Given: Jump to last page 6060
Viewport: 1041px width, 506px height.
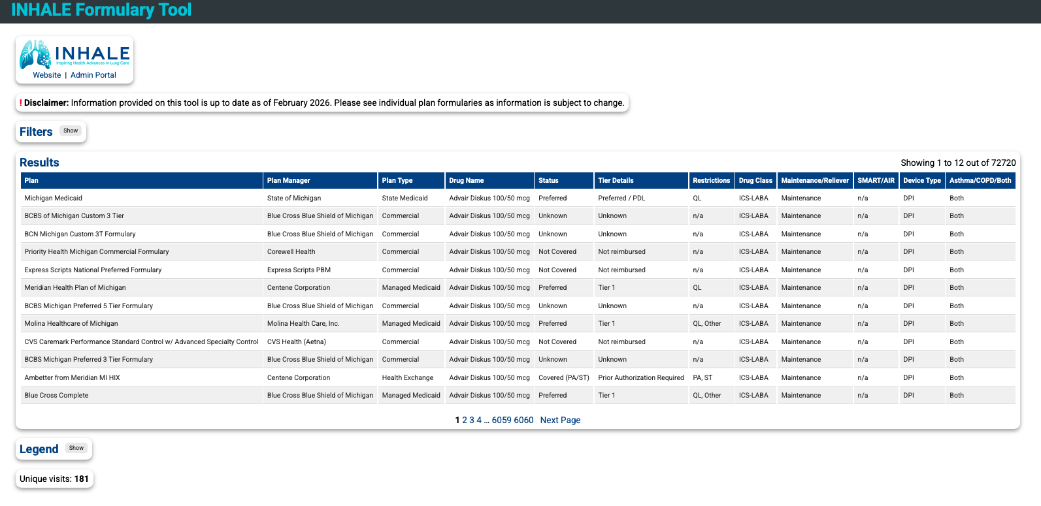Looking at the screenshot, I should pyautogui.click(x=523, y=420).
